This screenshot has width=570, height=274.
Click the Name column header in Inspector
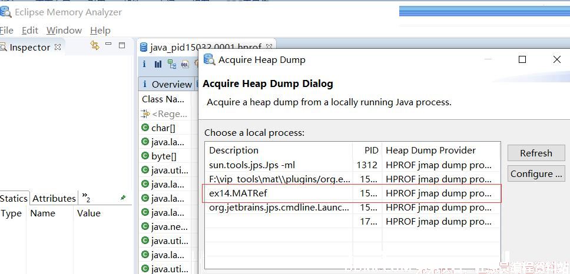point(50,213)
